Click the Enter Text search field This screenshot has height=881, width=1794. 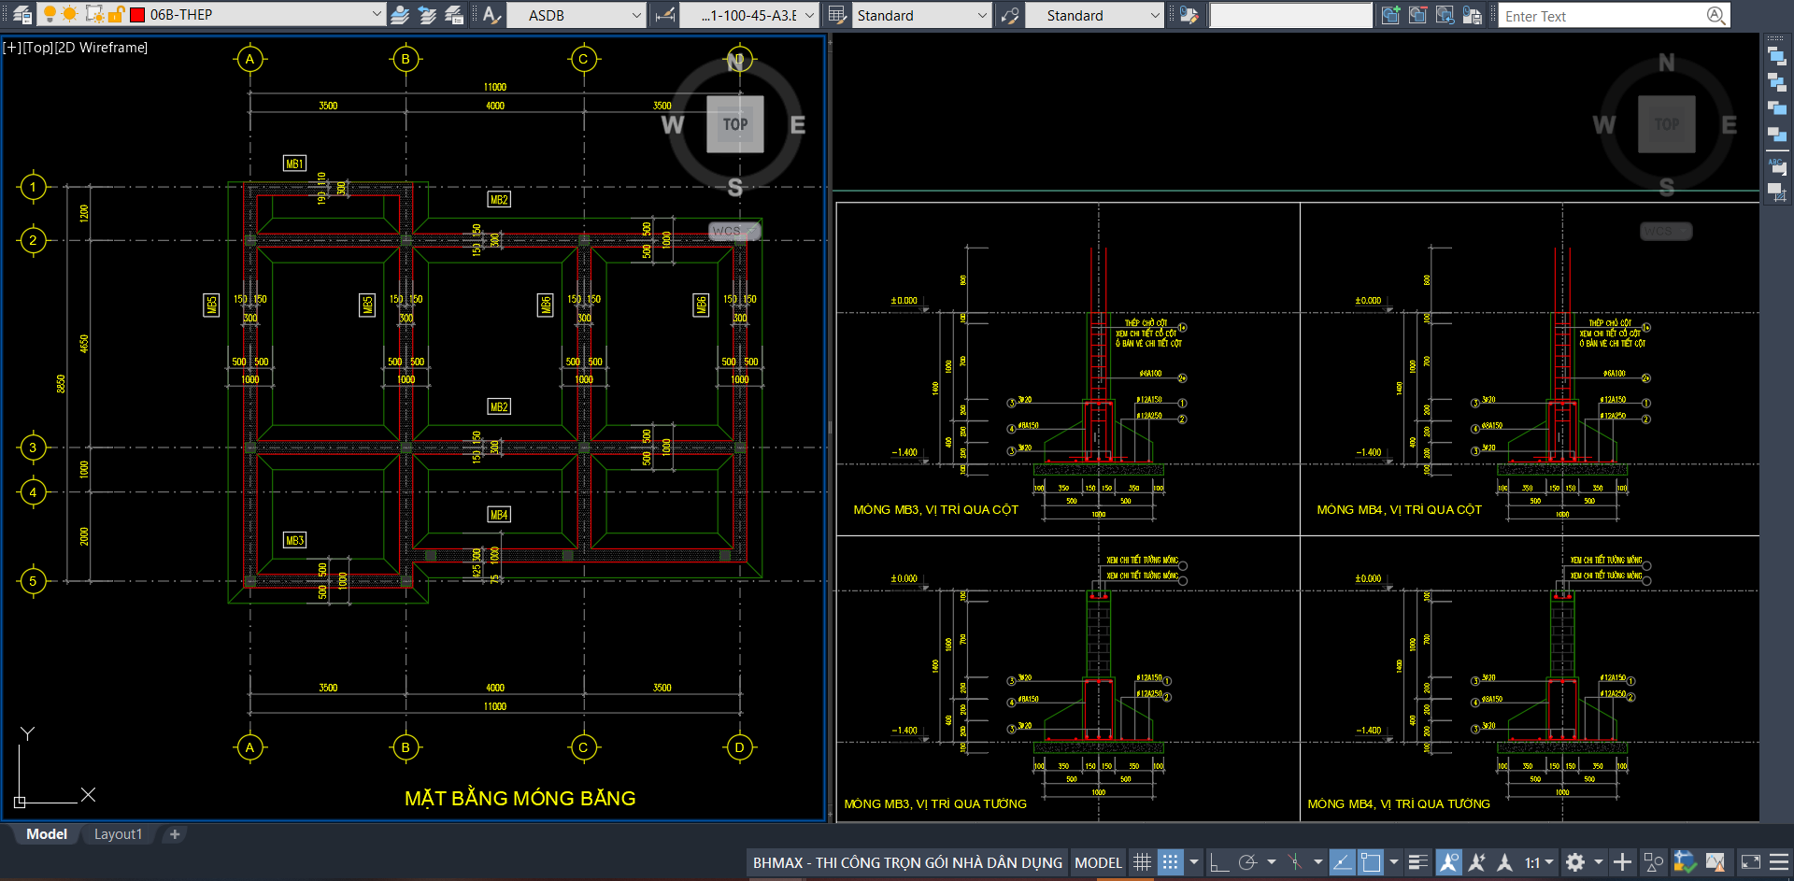(x=1602, y=16)
